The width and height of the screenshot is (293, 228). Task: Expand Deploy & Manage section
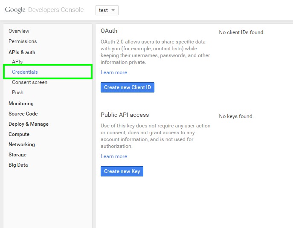29,124
